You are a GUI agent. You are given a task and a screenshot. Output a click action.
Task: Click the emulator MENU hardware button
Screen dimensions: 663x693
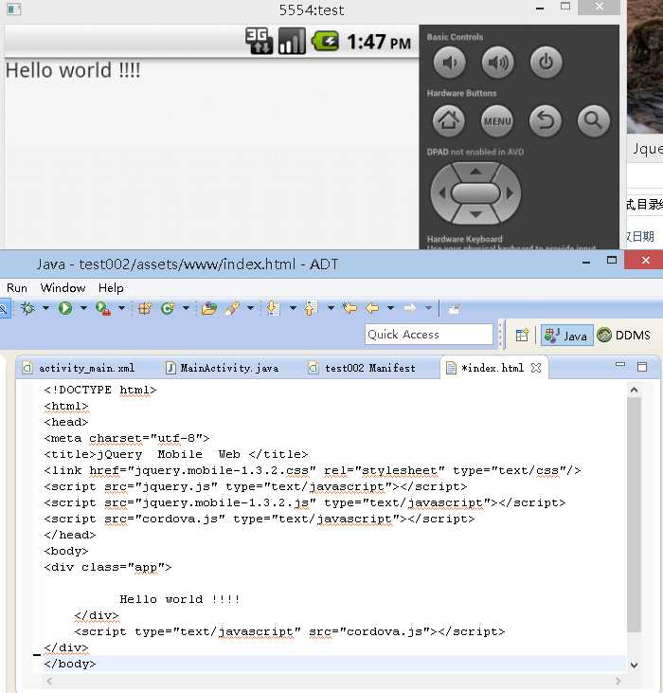tap(497, 120)
